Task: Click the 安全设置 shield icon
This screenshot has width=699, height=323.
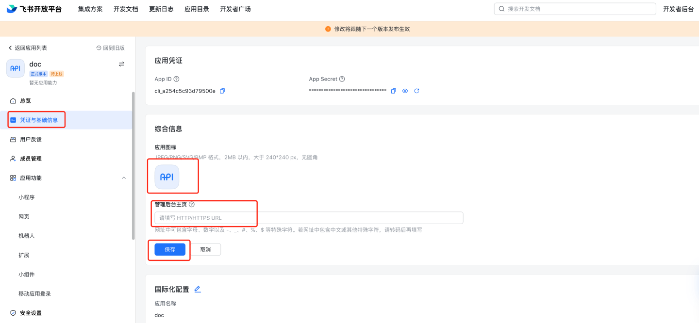Action: (13, 313)
